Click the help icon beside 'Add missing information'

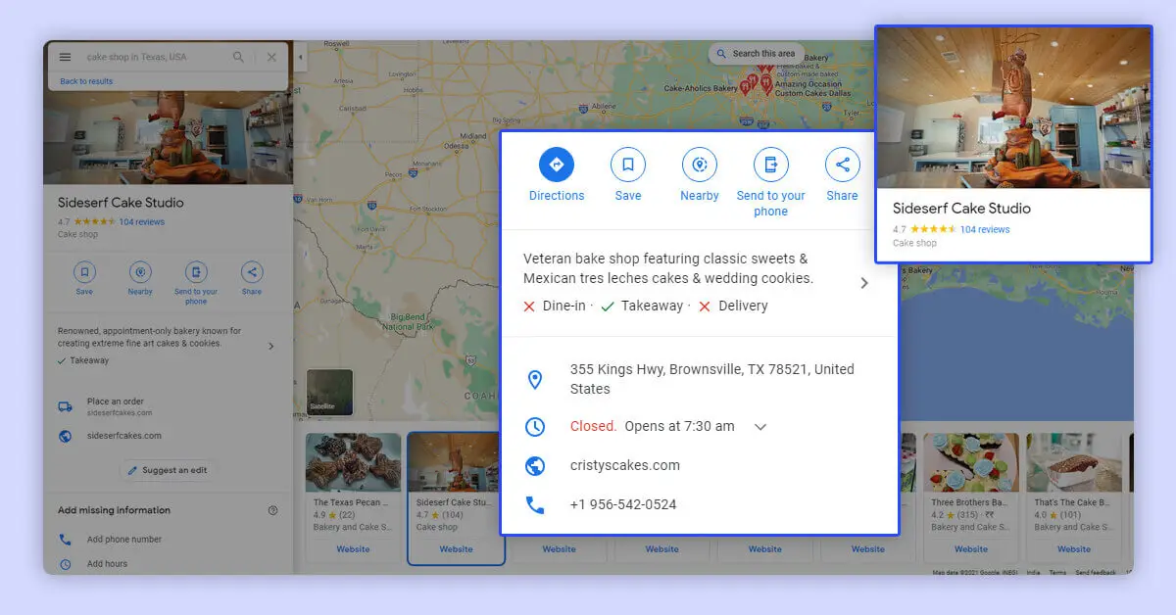coord(272,510)
